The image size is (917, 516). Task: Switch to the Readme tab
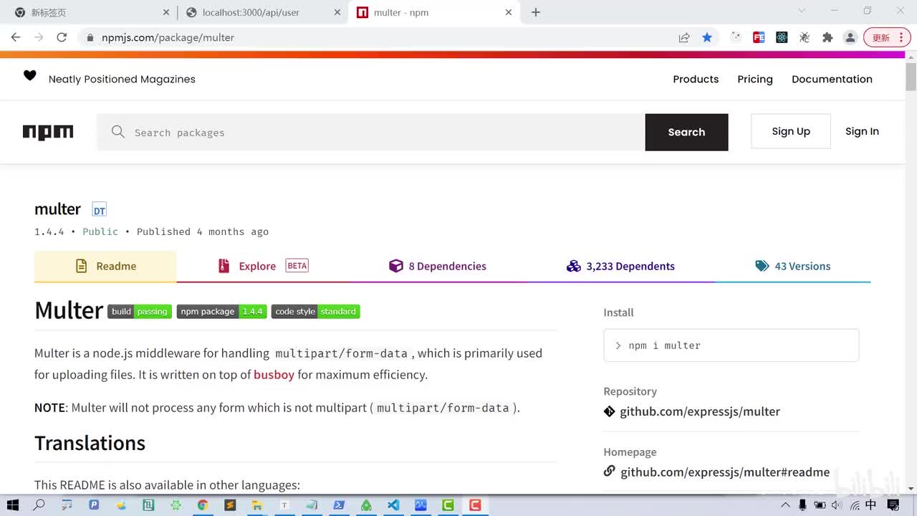105,266
